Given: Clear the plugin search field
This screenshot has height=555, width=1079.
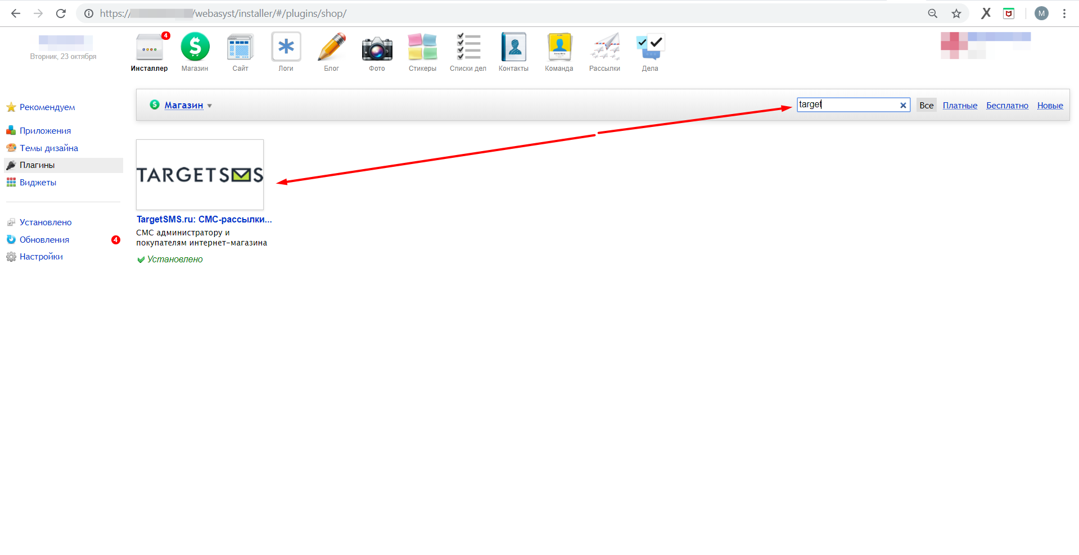Looking at the screenshot, I should 903,105.
